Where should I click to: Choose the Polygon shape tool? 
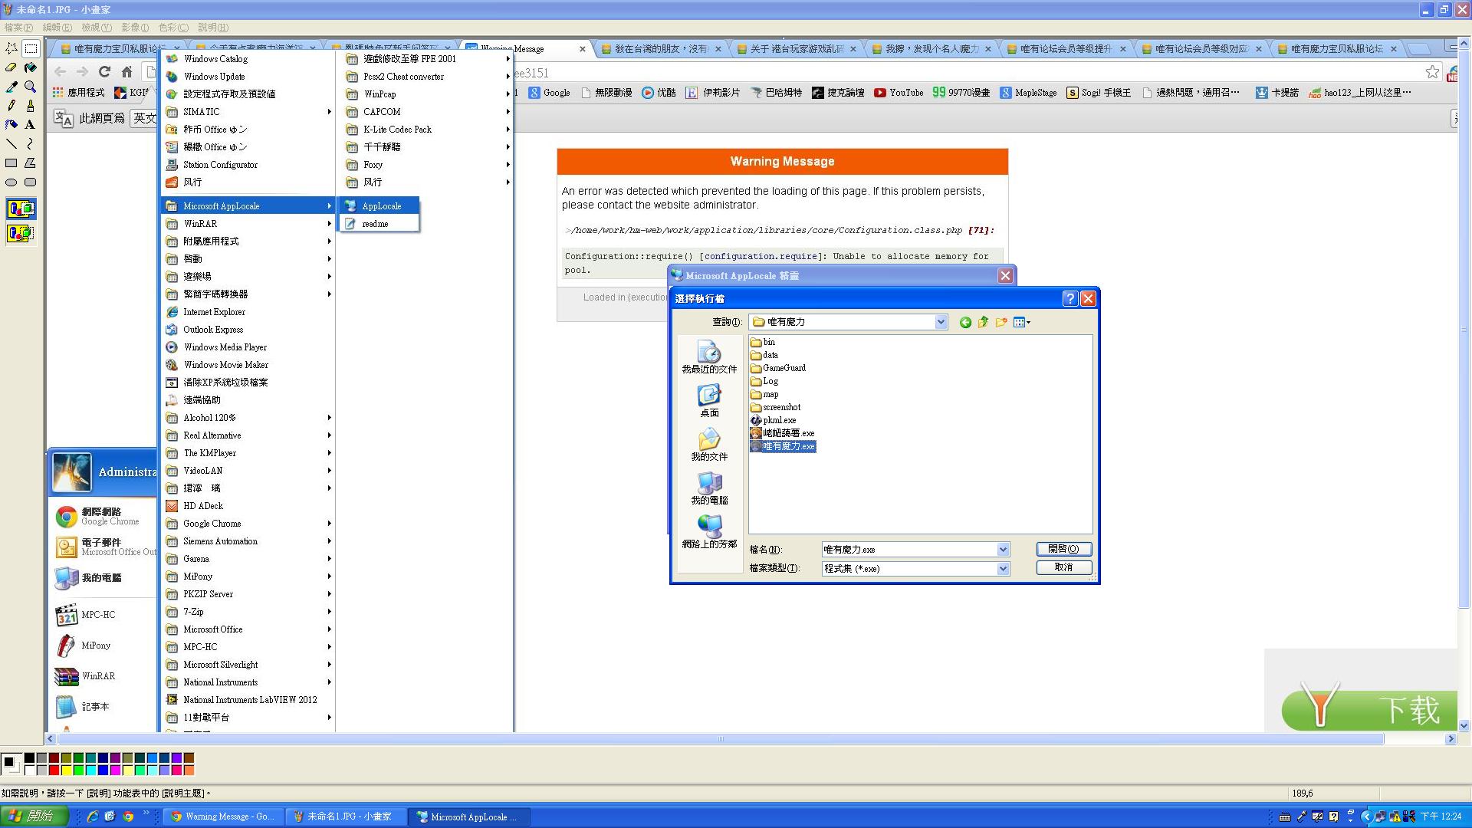[x=31, y=163]
